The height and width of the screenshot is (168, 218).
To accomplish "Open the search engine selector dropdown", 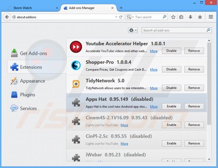I will (x=130, y=17).
